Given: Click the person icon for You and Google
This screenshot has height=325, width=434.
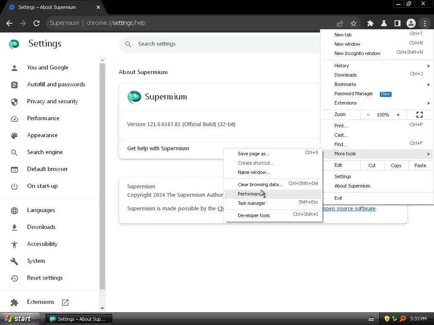Looking at the screenshot, I should tap(14, 68).
